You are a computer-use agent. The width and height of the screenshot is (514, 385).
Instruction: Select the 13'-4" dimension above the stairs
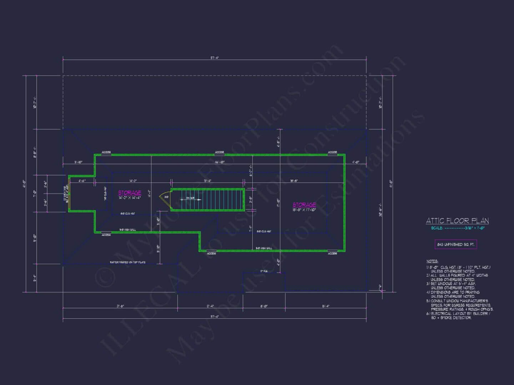207,181
